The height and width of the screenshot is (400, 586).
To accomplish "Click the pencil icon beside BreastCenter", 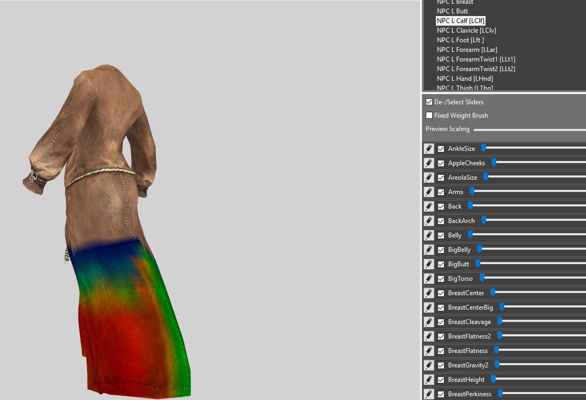I will pos(428,293).
